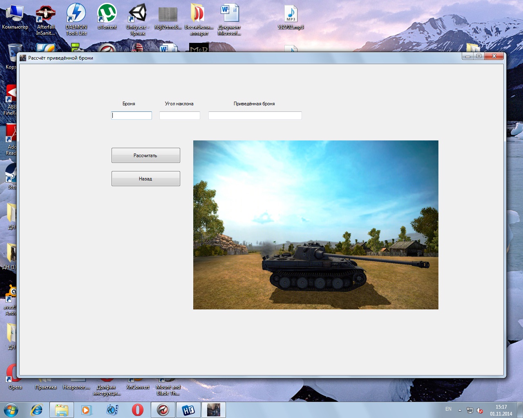
Task: Select the DAEMON Tools Lite icon
Action: pyautogui.click(x=76, y=16)
